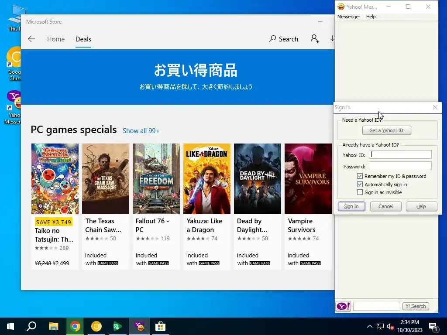Click Help button in Sign In dialog
Image resolution: width=447 pixels, height=335 pixels.
coord(421,206)
